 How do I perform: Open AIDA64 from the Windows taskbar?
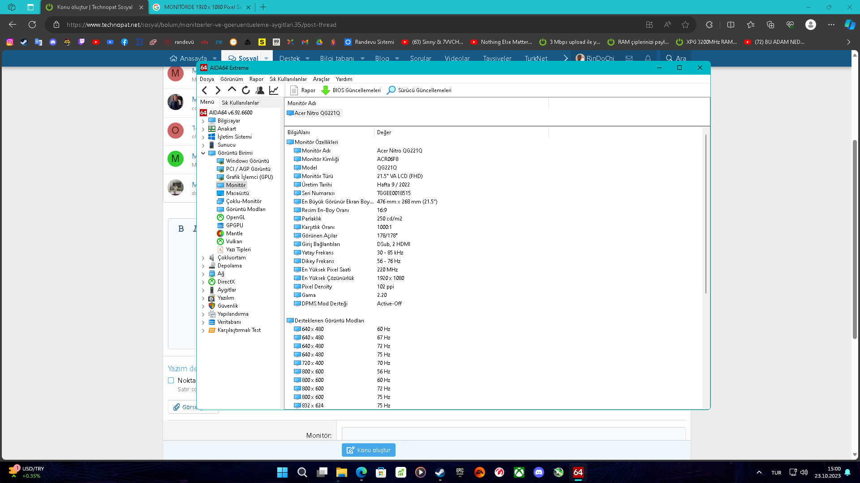[578, 472]
